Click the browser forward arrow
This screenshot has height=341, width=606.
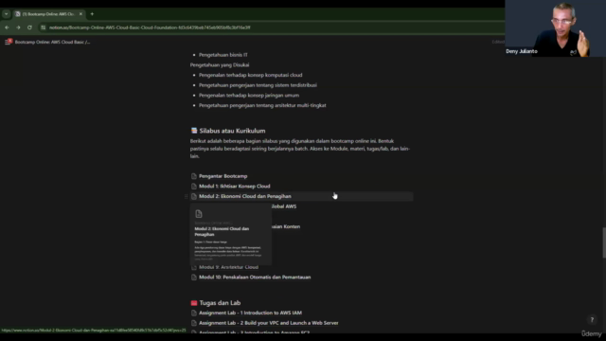point(18,27)
